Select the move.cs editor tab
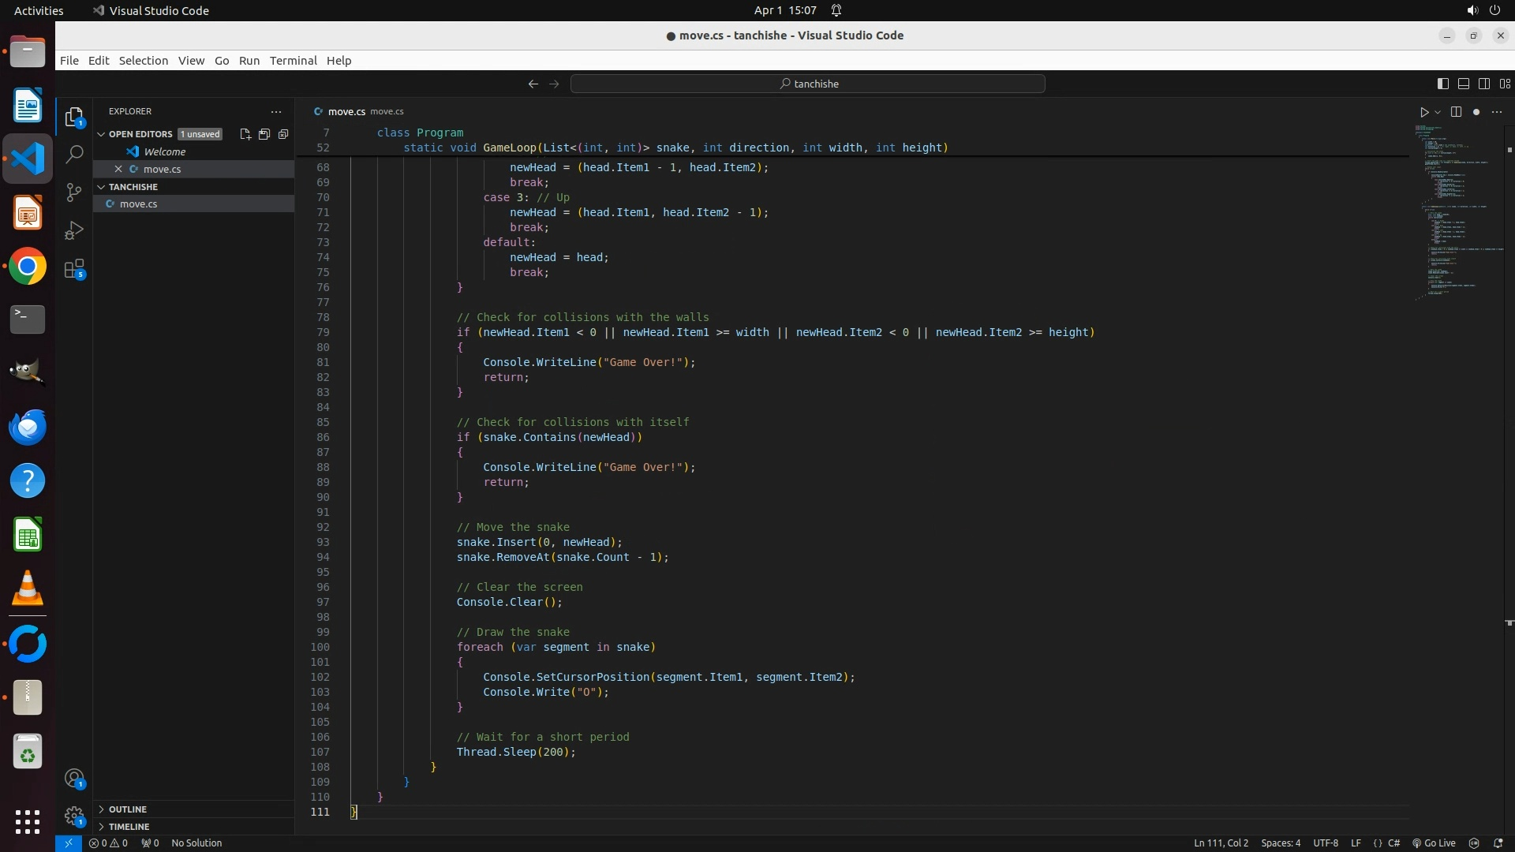Image resolution: width=1515 pixels, height=852 pixels. [346, 111]
